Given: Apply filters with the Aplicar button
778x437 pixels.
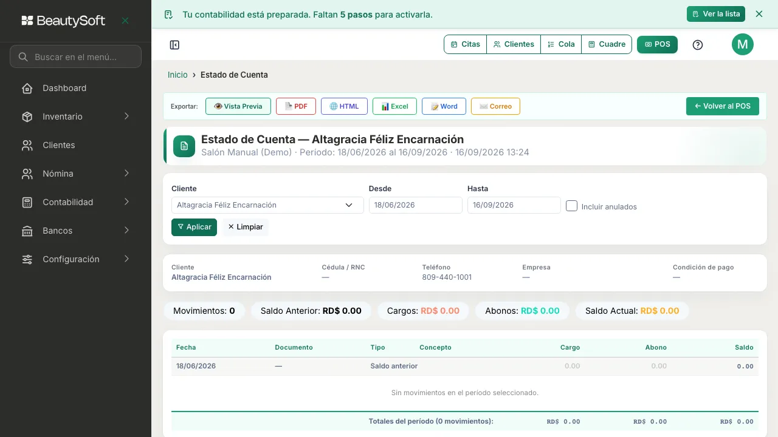Looking at the screenshot, I should 194,227.
